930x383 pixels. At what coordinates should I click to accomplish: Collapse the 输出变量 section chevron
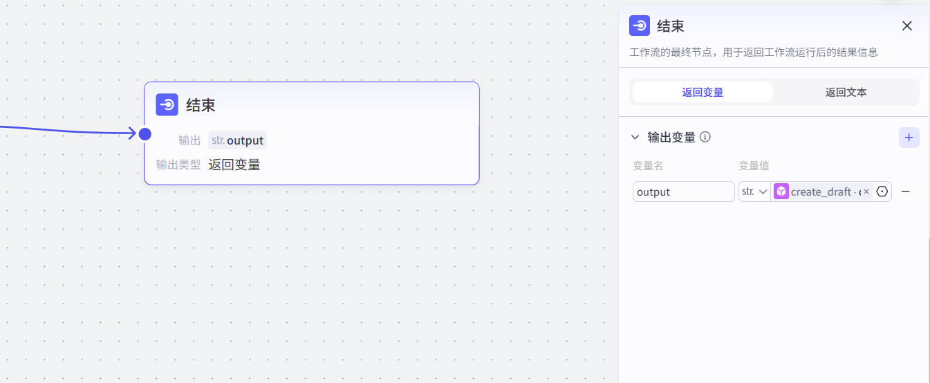635,138
